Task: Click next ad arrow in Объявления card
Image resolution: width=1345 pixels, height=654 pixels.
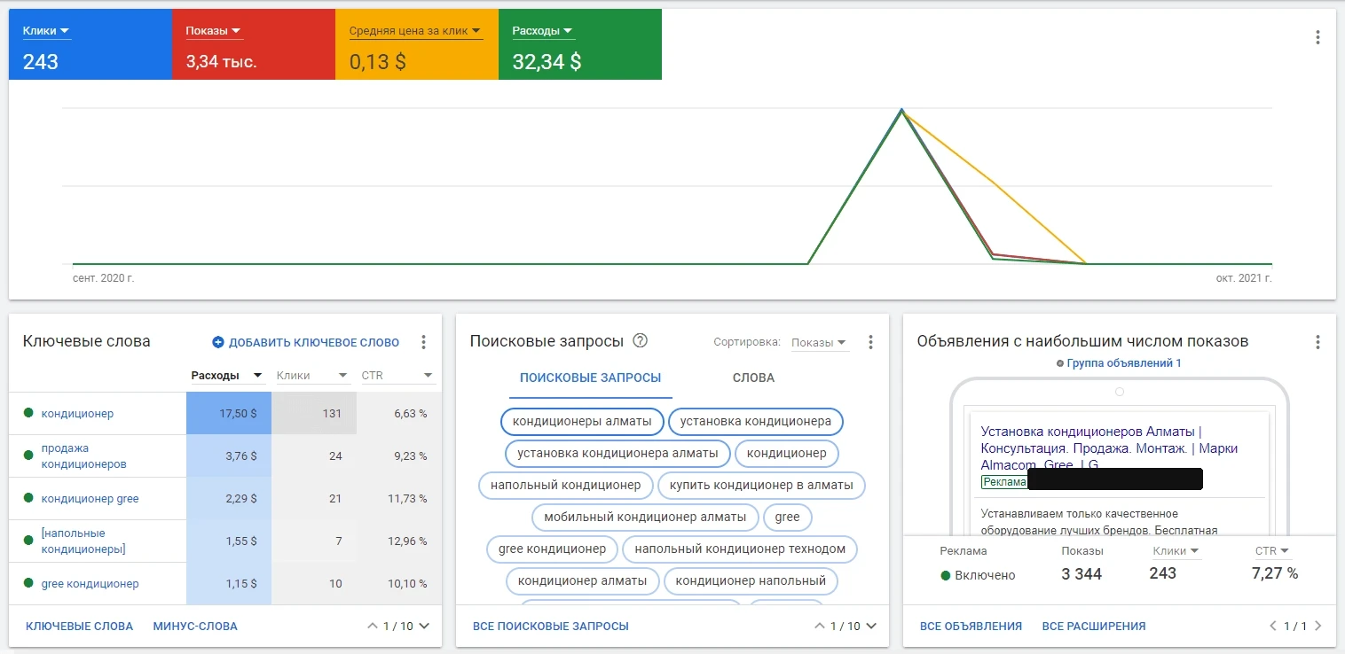Action: (x=1317, y=626)
